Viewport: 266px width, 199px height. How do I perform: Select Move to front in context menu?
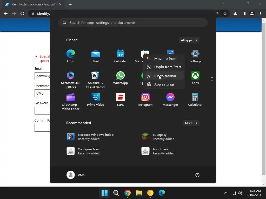point(164,59)
